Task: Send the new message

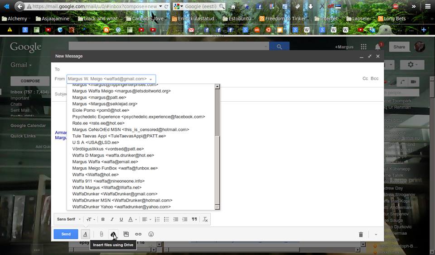Action: tap(66, 234)
